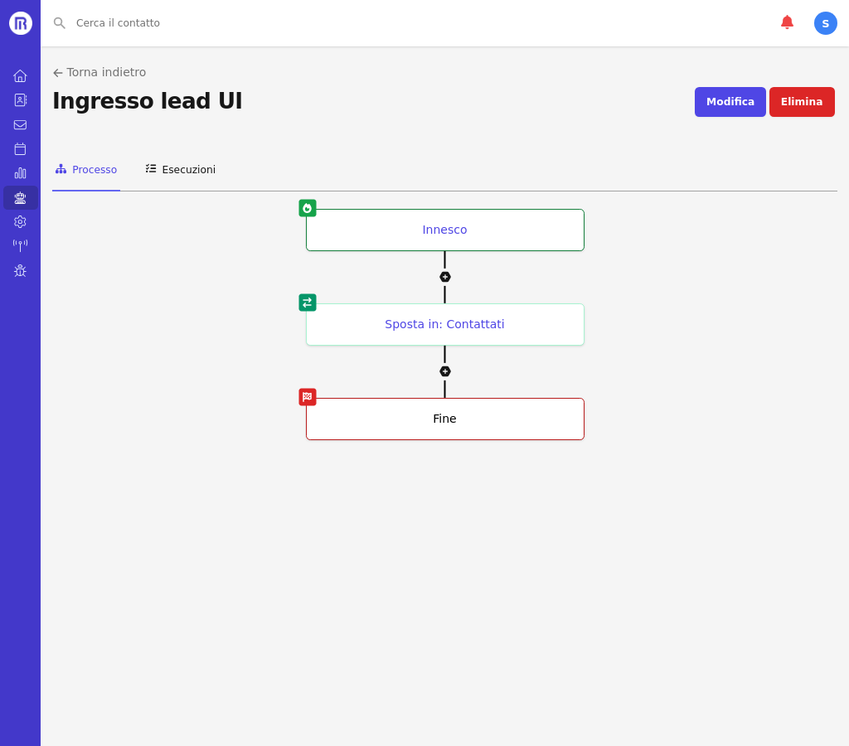Open the mail envelope icon

coord(20,125)
